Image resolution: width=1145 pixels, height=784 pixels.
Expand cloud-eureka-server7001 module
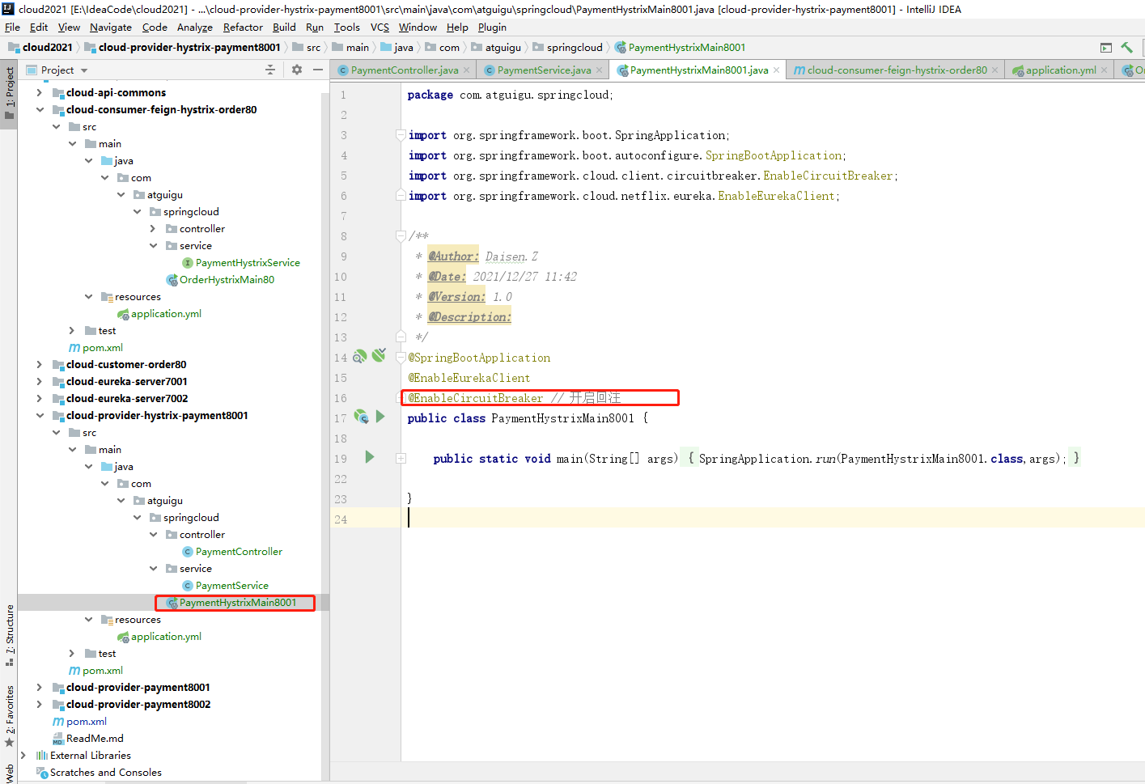click(39, 382)
